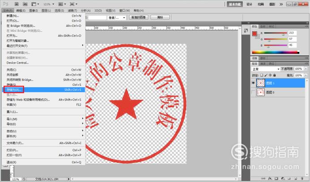Open the fill slider arrow

click(306, 76)
